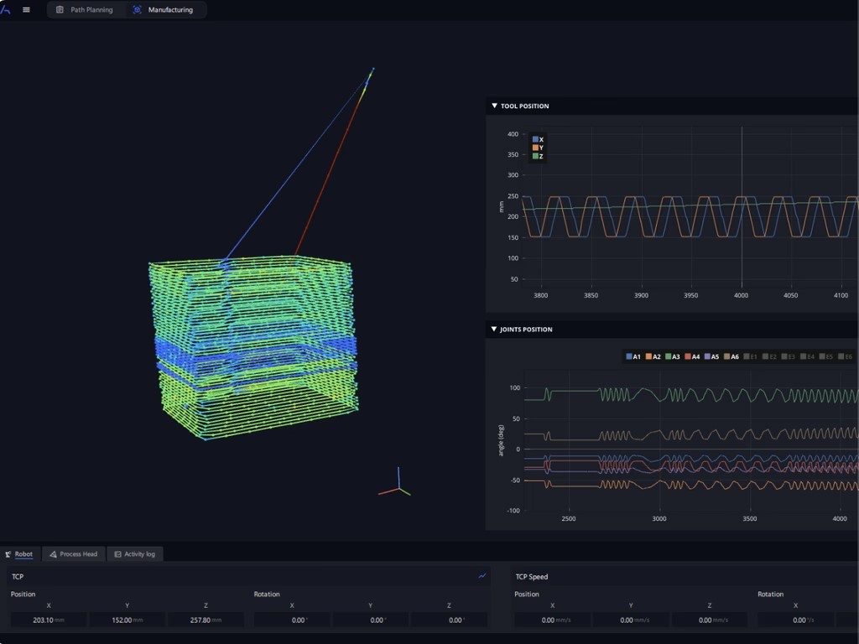Click the Manufacturing tab icon
Viewport: 859px width, 644px height.
pyautogui.click(x=138, y=10)
